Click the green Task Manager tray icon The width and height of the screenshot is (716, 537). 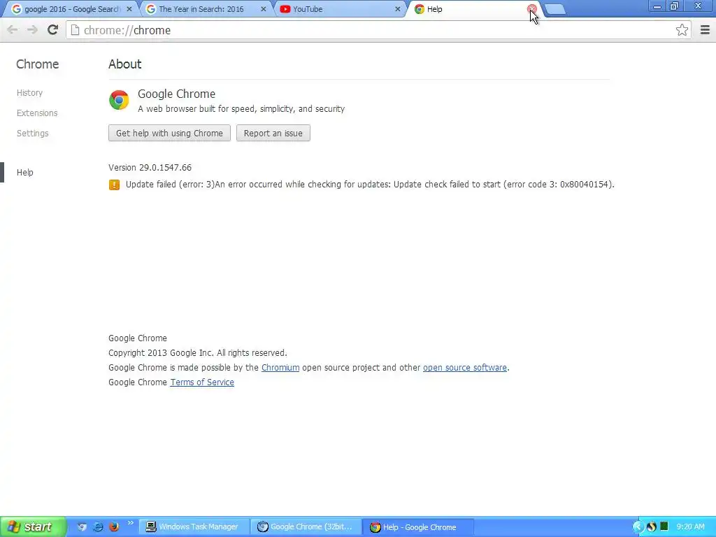(x=664, y=527)
